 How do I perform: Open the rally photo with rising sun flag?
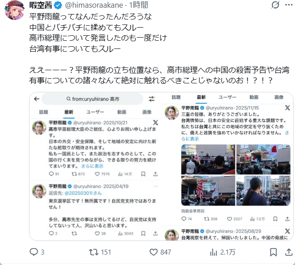click(x=208, y=190)
